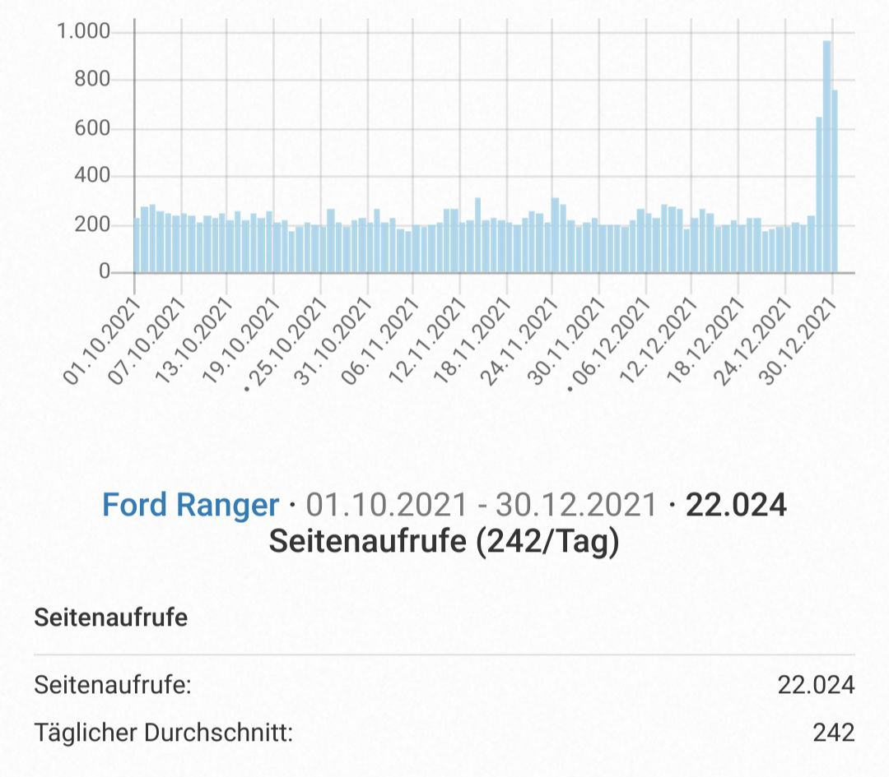889x777 pixels.
Task: Select the Seitenaufrufe section heading
Action: coord(110,617)
